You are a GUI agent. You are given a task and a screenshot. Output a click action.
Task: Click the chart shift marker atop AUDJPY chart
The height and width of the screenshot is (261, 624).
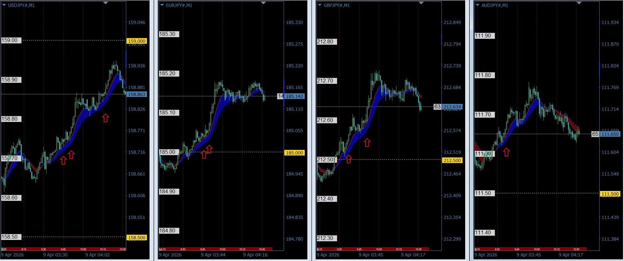(x=579, y=3)
